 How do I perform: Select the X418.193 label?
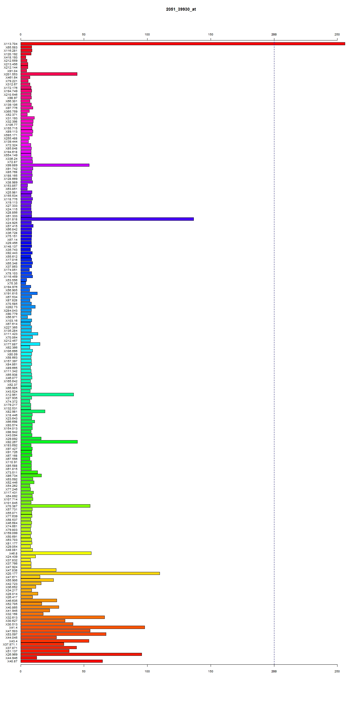click(11, 57)
